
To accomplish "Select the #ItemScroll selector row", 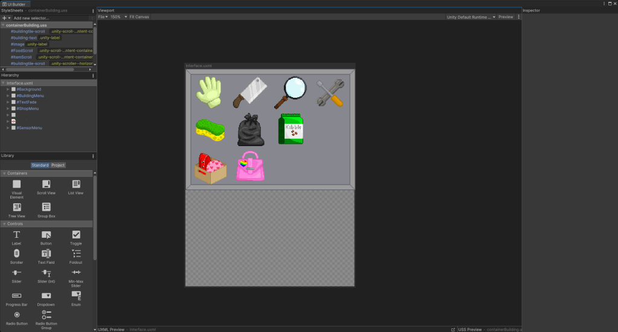I will 47,57.
